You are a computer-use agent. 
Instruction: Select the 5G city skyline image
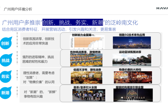point(132,42)
